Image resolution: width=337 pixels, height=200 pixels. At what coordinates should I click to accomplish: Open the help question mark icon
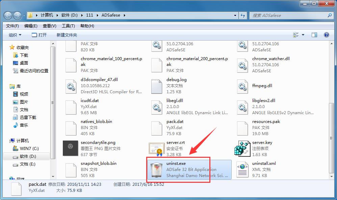(x=326, y=35)
